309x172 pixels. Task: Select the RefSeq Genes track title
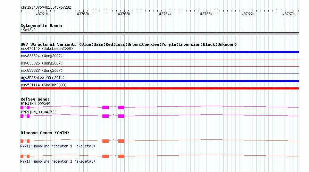[x=35, y=99]
